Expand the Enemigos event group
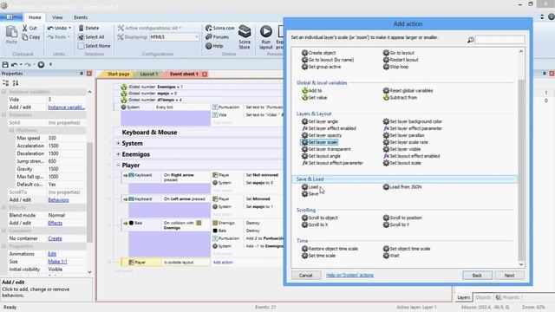The image size is (555, 312). pos(118,154)
